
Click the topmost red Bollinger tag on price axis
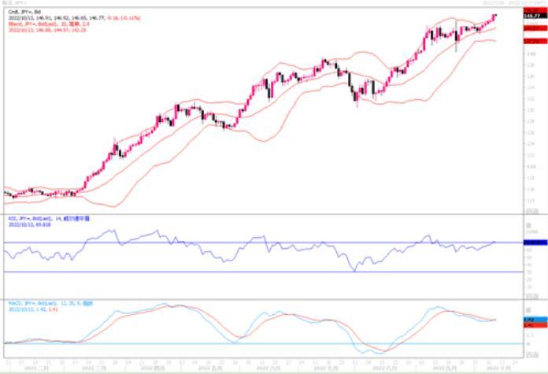pos(535,10)
